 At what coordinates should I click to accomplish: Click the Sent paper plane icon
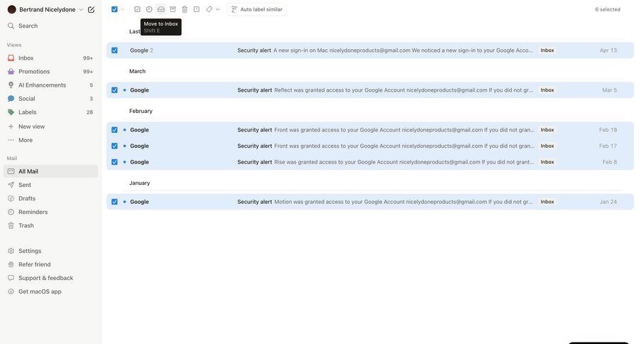11,185
